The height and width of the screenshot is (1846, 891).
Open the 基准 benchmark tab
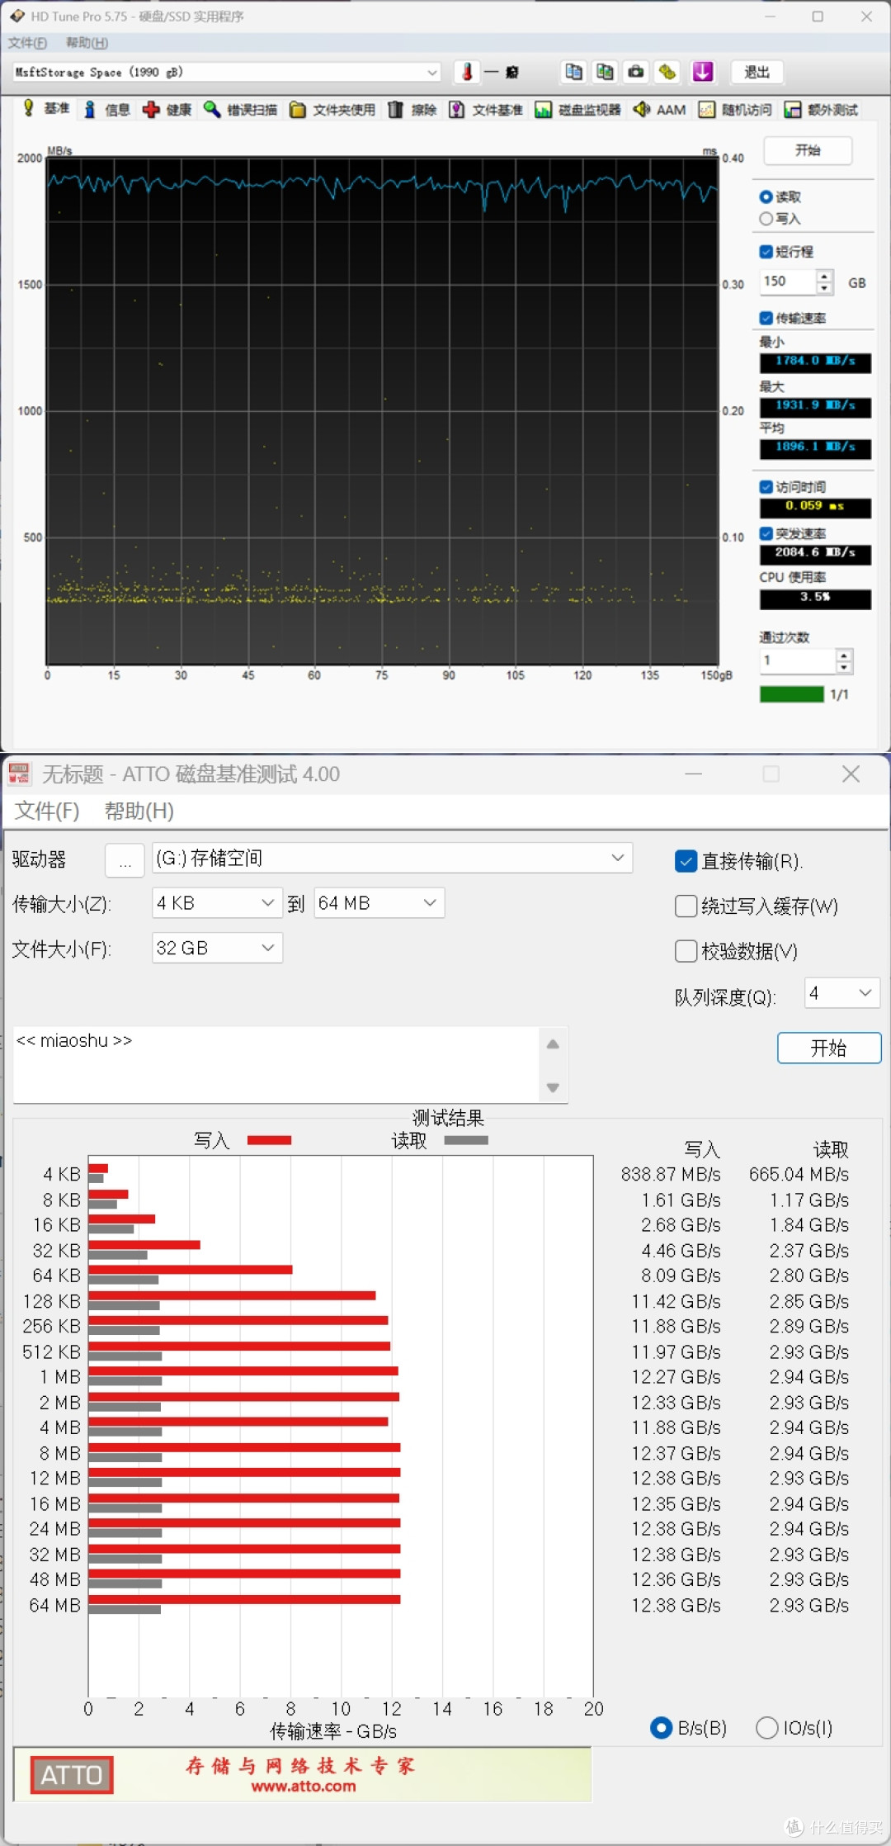click(47, 108)
